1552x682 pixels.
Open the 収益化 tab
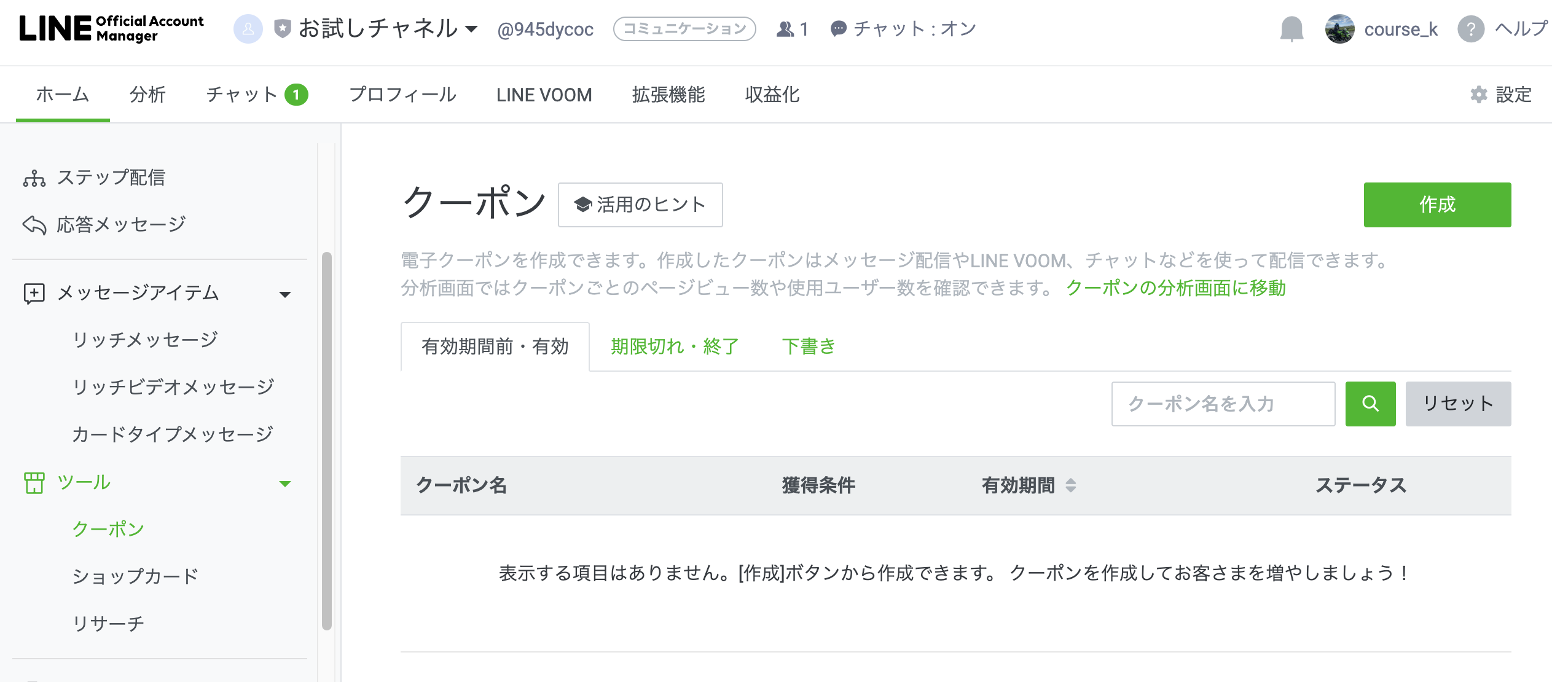(772, 95)
